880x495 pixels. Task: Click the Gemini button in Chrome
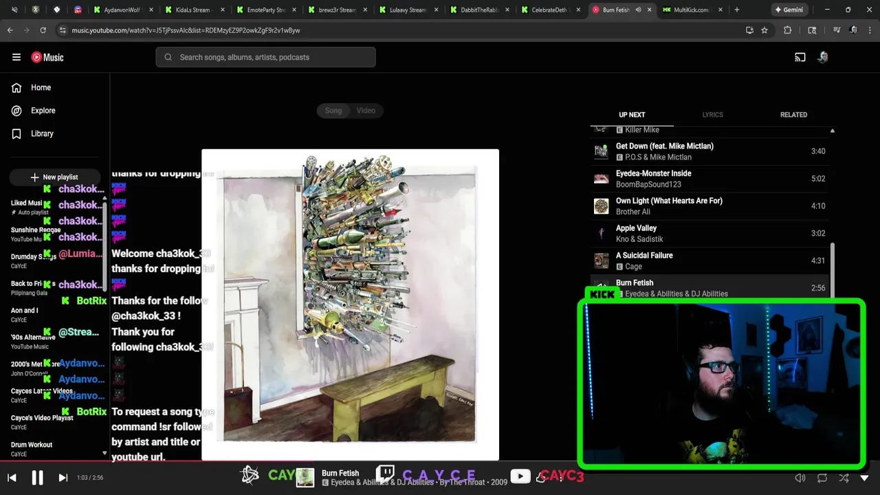pos(789,10)
